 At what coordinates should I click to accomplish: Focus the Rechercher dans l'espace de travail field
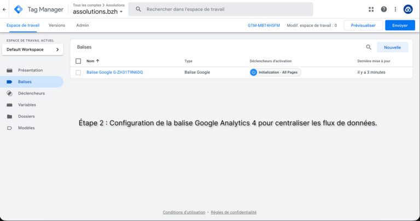(221, 9)
